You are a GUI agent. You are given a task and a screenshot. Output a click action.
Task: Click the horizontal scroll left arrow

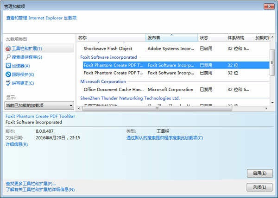click(x=79, y=108)
